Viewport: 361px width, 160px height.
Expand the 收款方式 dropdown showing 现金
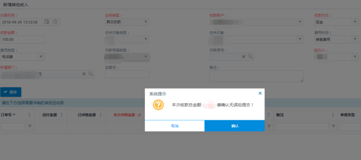point(355,22)
